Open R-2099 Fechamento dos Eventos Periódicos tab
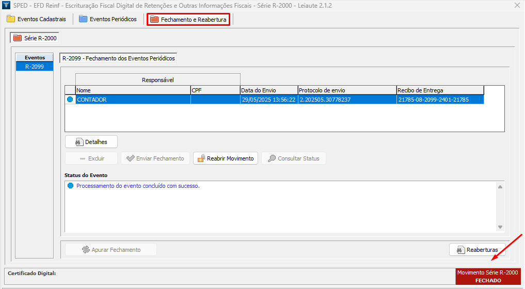This screenshot has width=525, height=289. [x=119, y=58]
